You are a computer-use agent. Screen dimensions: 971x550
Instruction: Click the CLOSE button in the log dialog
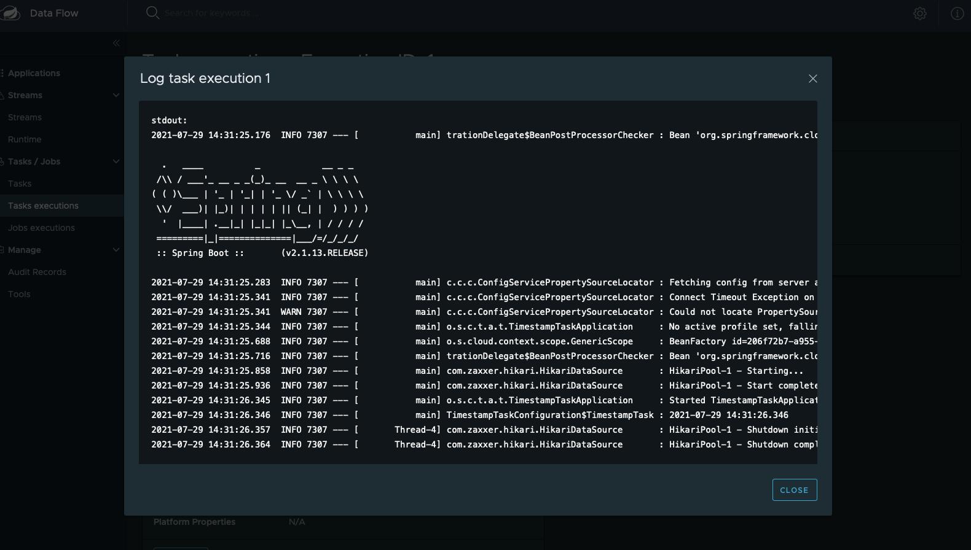click(x=795, y=490)
